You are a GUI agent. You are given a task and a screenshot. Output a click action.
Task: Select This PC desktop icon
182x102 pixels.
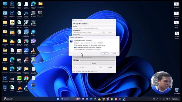coord(5,5)
